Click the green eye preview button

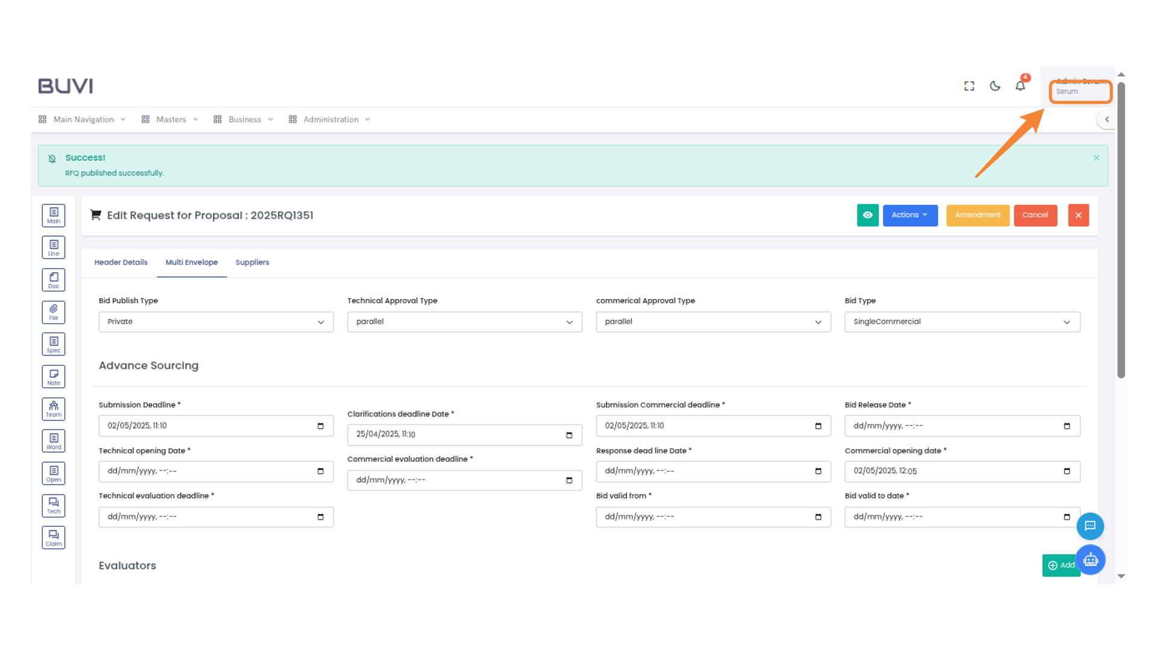point(867,215)
